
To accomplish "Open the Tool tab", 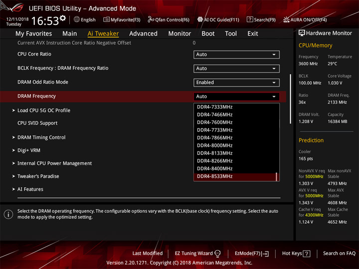I will point(231,34).
